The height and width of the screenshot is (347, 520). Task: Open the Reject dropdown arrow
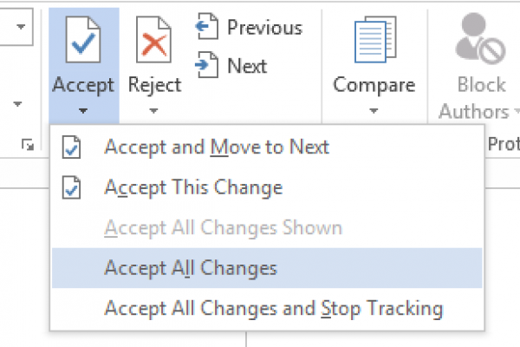click(x=154, y=111)
